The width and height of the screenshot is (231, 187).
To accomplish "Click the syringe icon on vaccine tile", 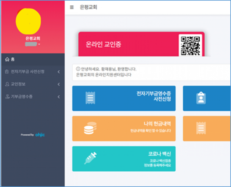I will pyautogui.click(x=90, y=158).
